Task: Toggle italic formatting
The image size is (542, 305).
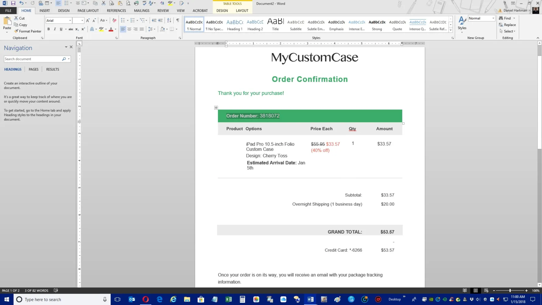Action: click(x=55, y=29)
